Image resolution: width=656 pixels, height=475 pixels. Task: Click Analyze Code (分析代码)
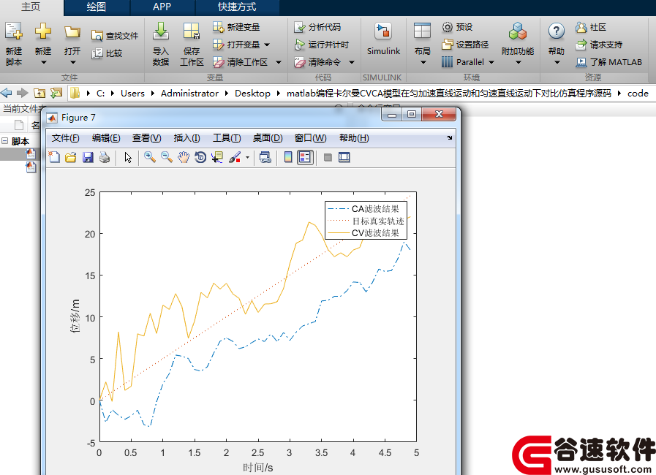[x=317, y=27]
